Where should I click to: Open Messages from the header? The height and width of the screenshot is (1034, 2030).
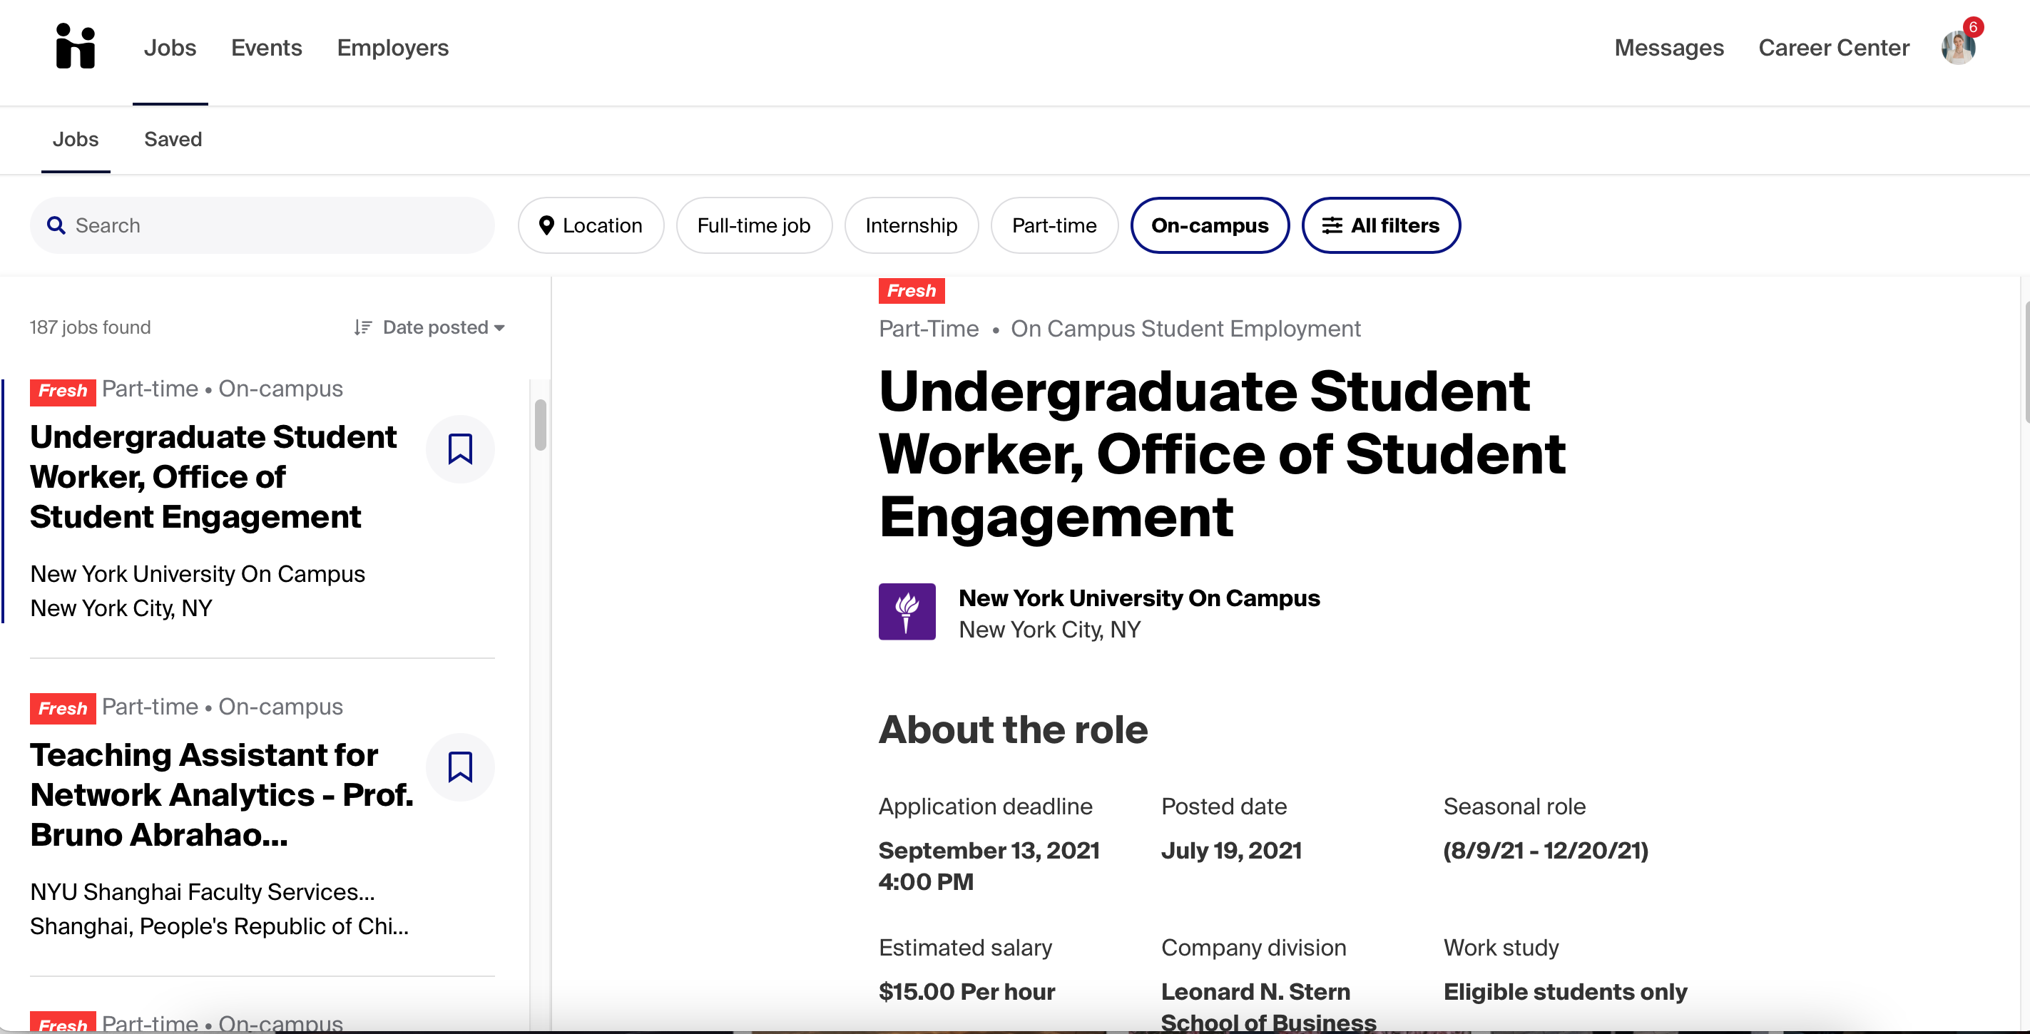click(1668, 48)
